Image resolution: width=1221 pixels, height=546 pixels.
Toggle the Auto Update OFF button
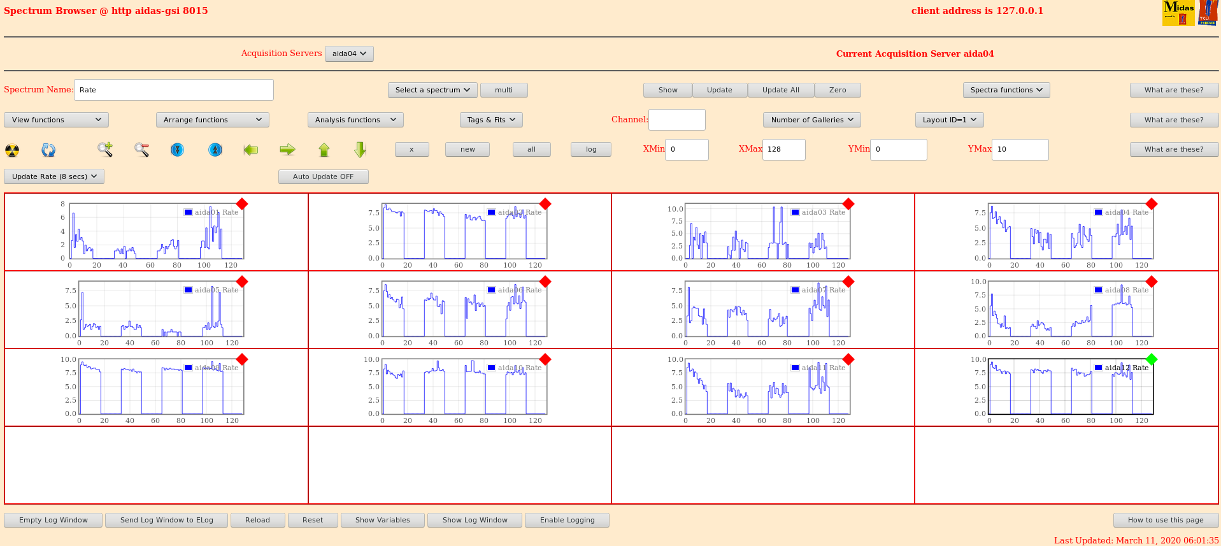pos(323,176)
